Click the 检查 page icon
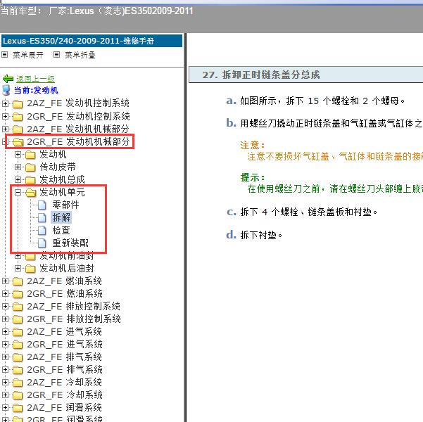The image size is (423, 422). 42,230
